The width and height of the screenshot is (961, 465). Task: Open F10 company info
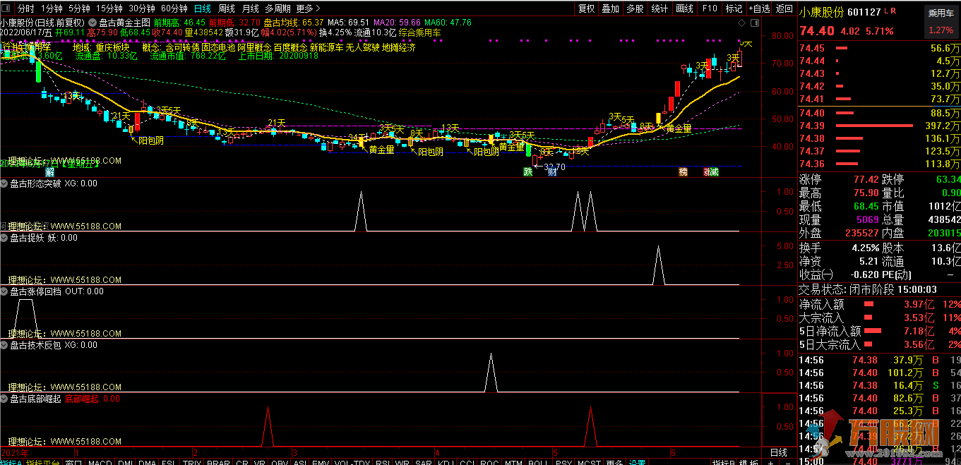point(709,8)
